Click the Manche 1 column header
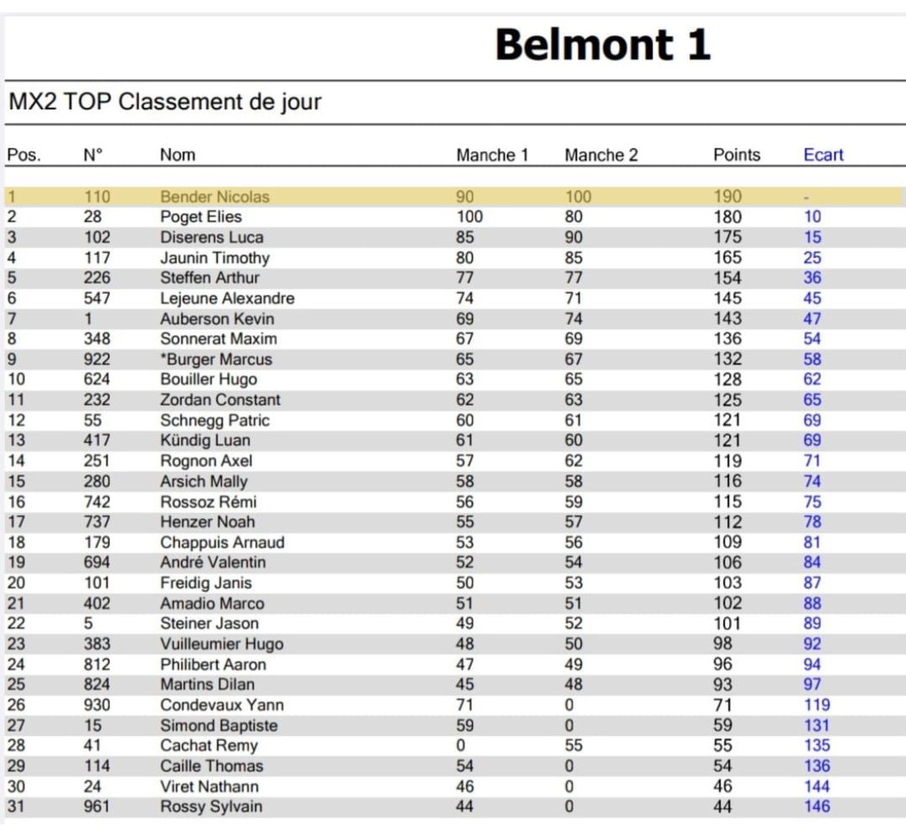The image size is (906, 836). click(x=492, y=155)
